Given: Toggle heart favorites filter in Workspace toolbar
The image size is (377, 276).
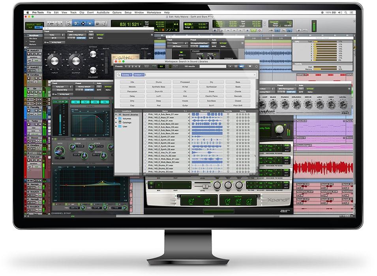Looking at the screenshot, I should point(249,66).
